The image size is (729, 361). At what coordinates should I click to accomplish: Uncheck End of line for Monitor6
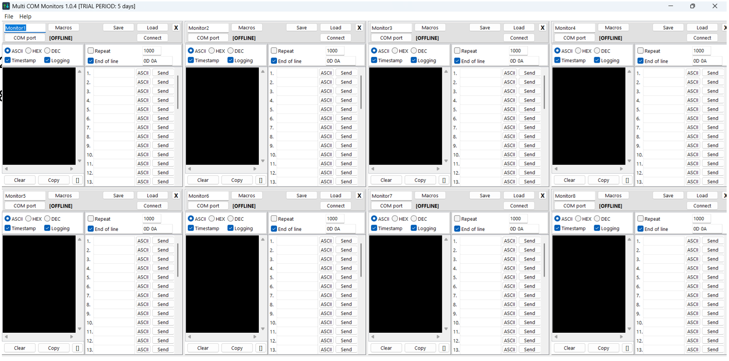[x=273, y=228]
